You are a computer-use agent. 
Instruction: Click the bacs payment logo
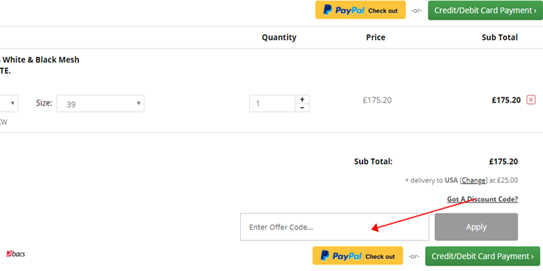16,254
